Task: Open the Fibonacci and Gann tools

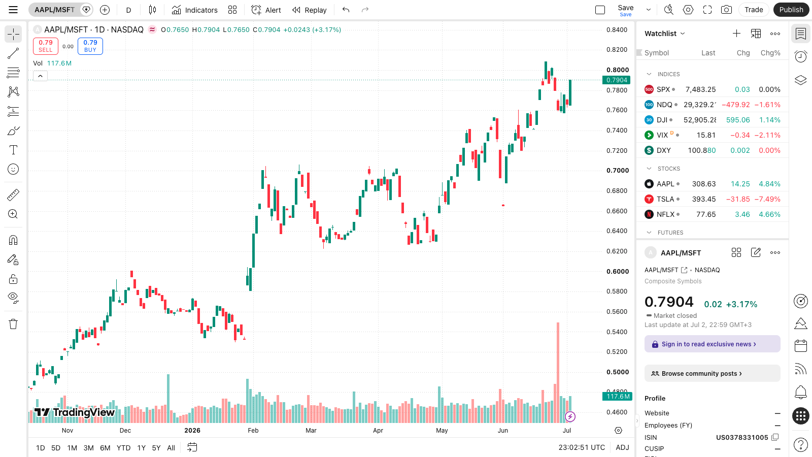Action: [13, 73]
